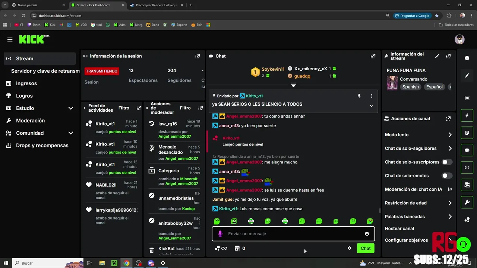Open Chrome from the taskbar
The height and width of the screenshot is (268, 477).
(x=126, y=263)
